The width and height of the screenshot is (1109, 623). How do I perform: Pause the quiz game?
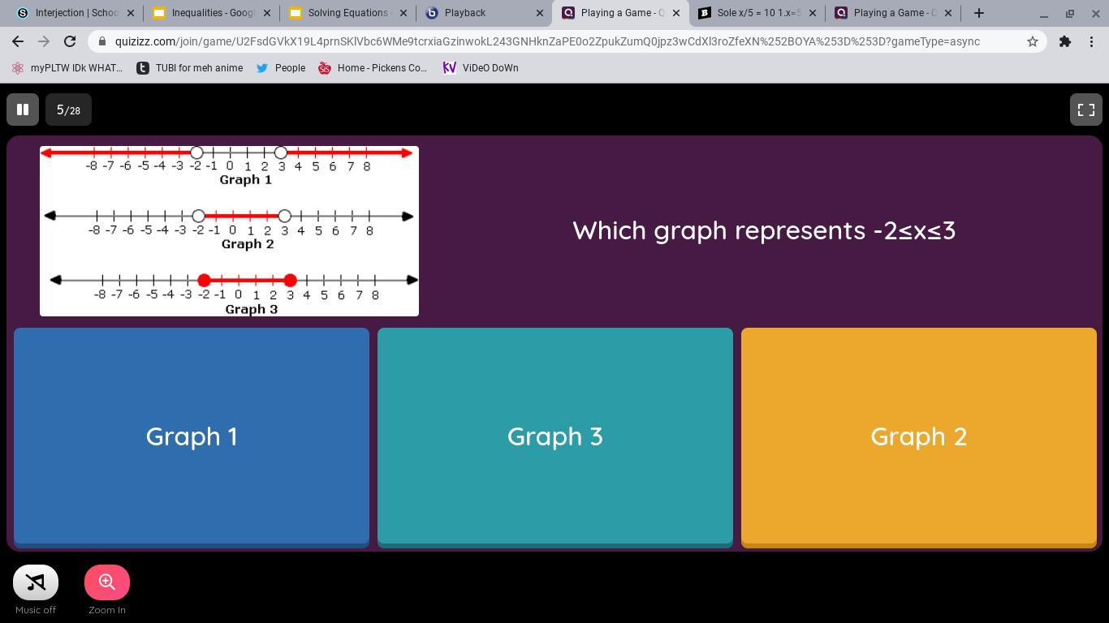tap(23, 110)
